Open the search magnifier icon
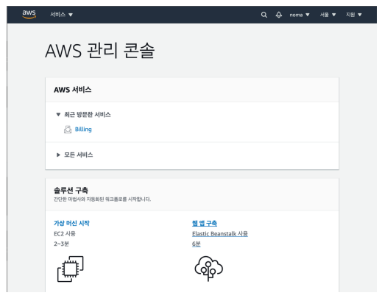 coord(264,15)
